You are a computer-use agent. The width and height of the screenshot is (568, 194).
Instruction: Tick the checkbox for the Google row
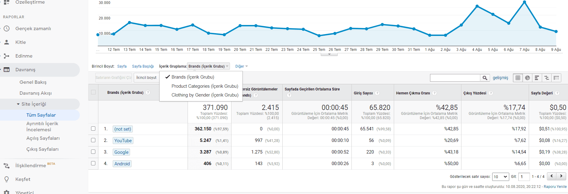point(93,152)
